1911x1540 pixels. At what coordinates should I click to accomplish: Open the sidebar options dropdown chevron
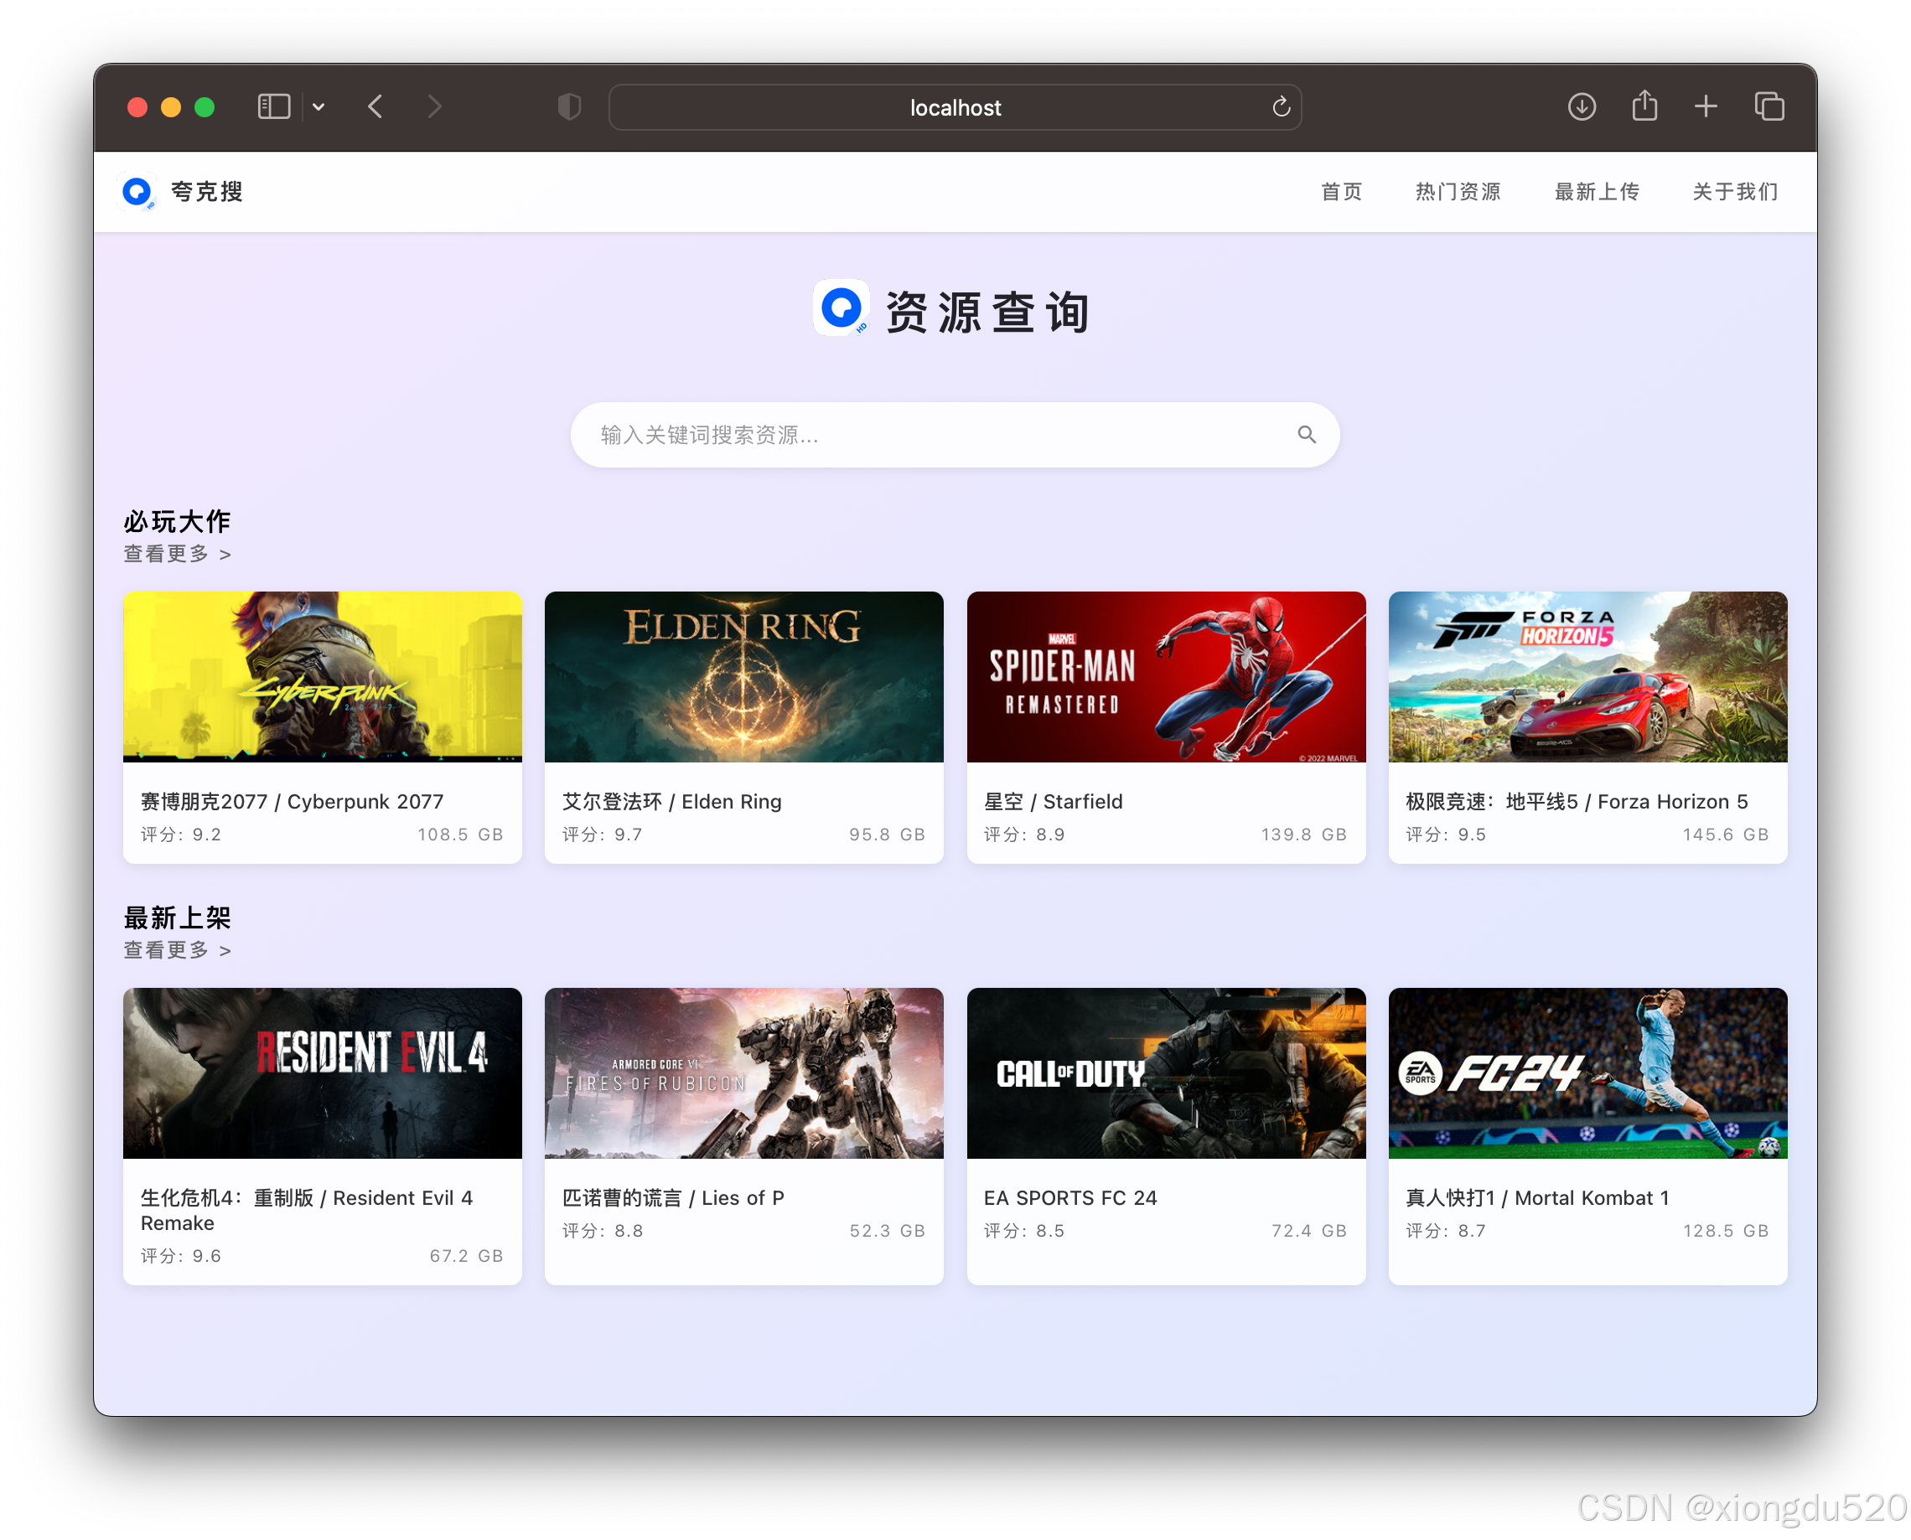point(318,107)
